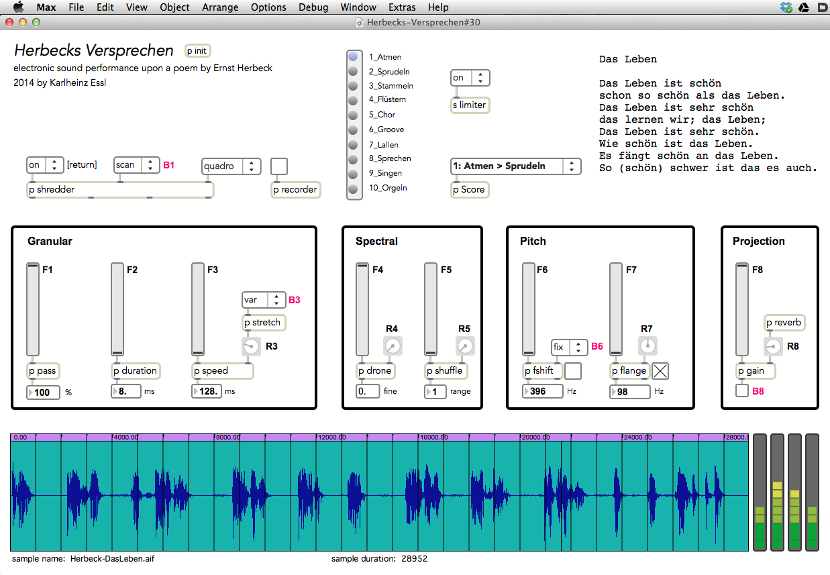Image resolution: width=830 pixels, height=575 pixels.
Task: Click the F1 pass vertical slider
Action: click(x=33, y=309)
